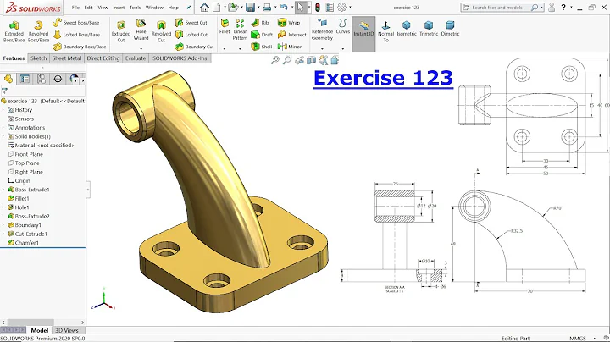Open the DimXpertManager panel tab
The image size is (610, 342).
pos(58,79)
